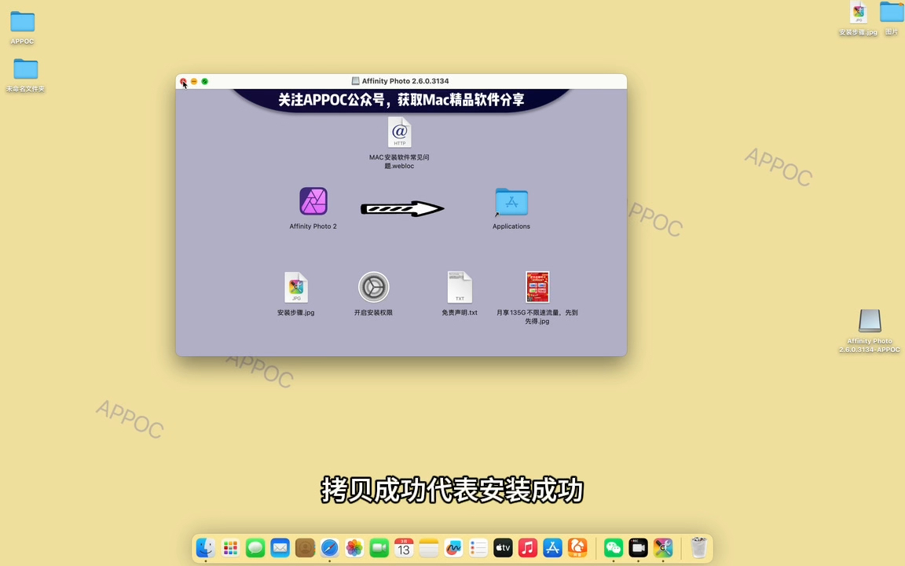Click the Music app in Dock
Viewport: 905px width, 566px height.
[528, 548]
